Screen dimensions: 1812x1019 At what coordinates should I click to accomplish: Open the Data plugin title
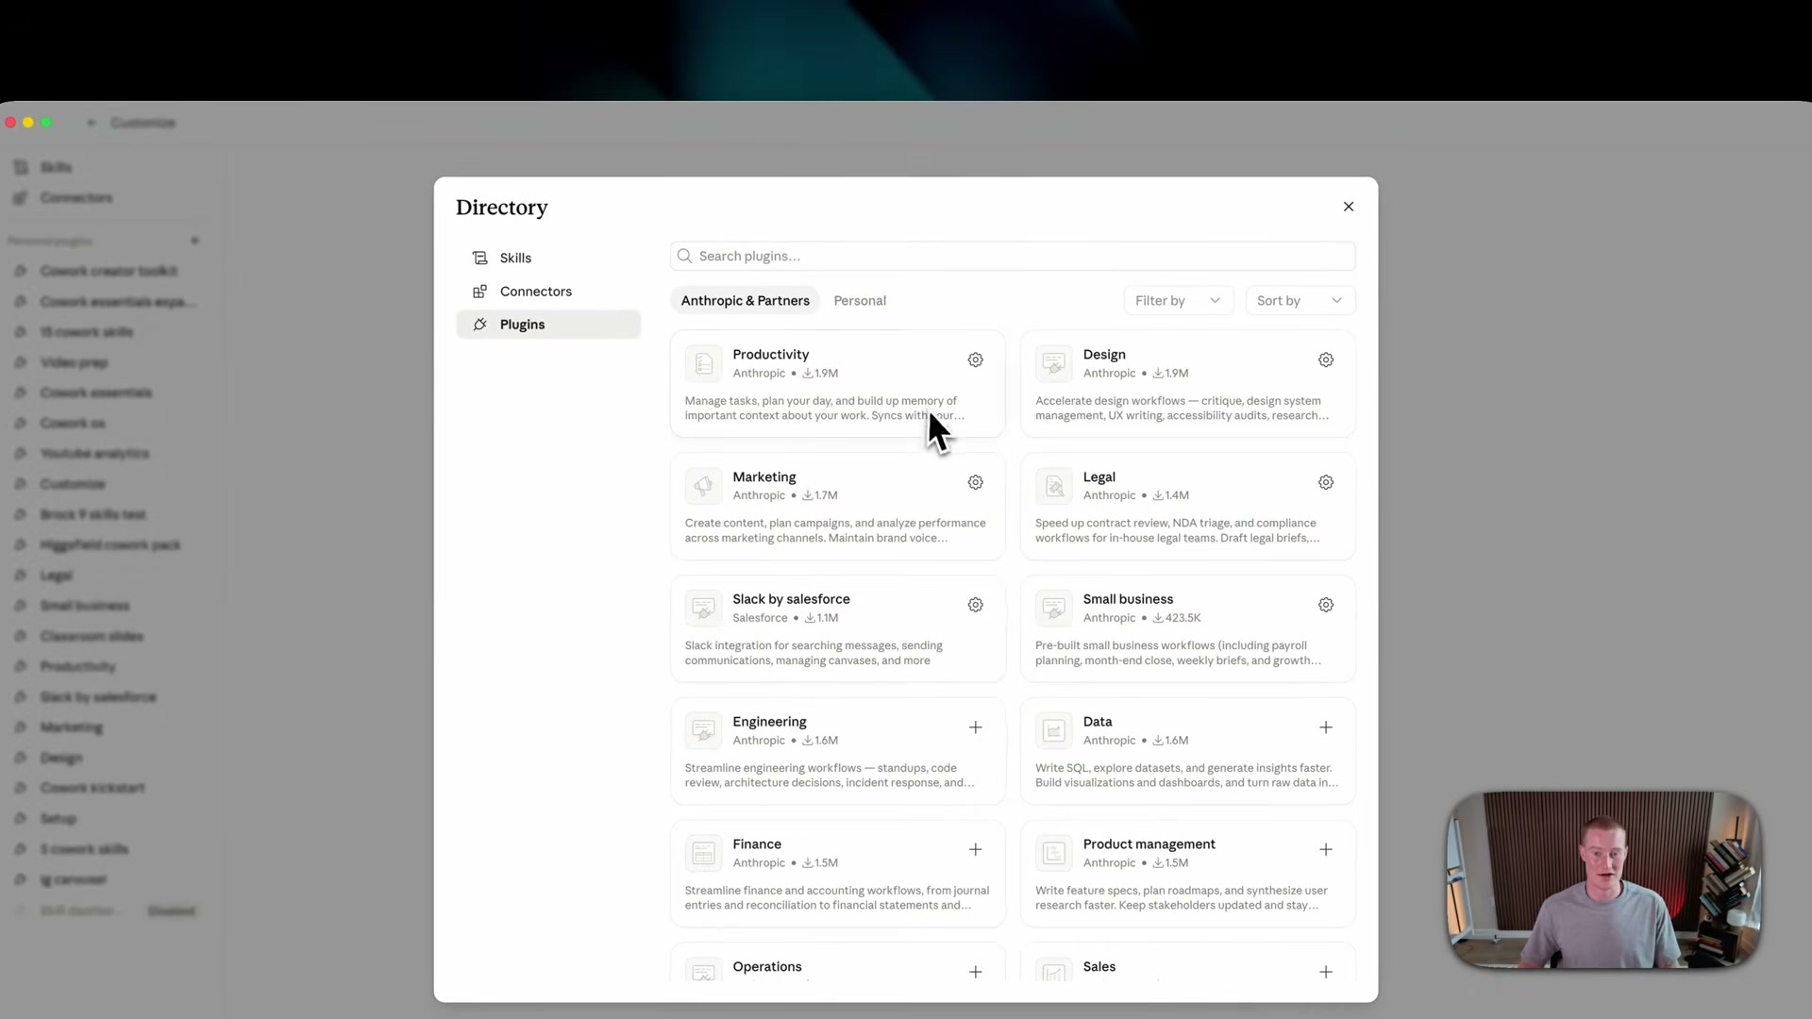coord(1098,721)
